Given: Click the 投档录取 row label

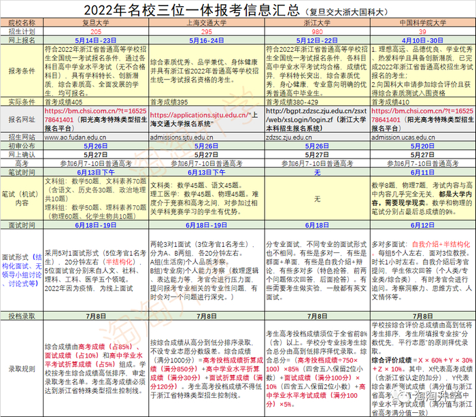Looking at the screenshot, I should 22,316.
